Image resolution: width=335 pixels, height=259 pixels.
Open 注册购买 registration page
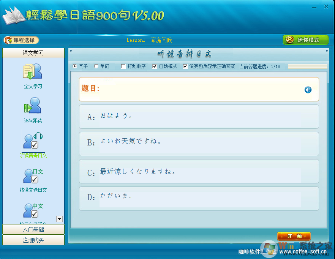(33, 240)
